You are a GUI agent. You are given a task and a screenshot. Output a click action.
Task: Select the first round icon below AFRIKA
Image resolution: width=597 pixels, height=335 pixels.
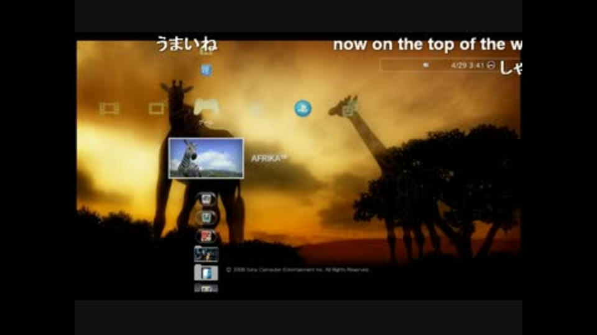pyautogui.click(x=206, y=199)
